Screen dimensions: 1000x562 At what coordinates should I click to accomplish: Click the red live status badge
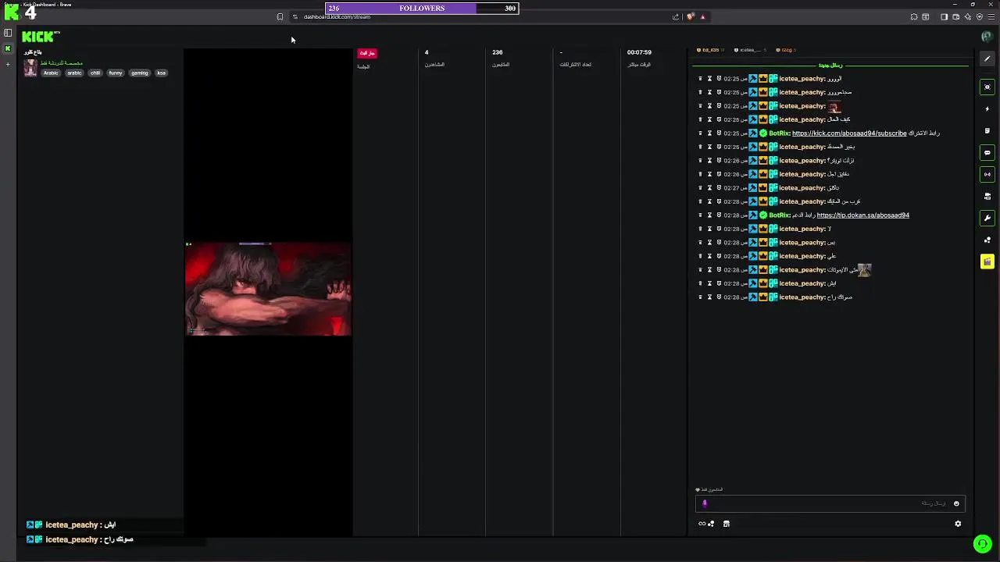click(366, 53)
